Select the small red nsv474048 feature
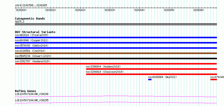Screen dimensions: 224x106 (x=214, y=79)
